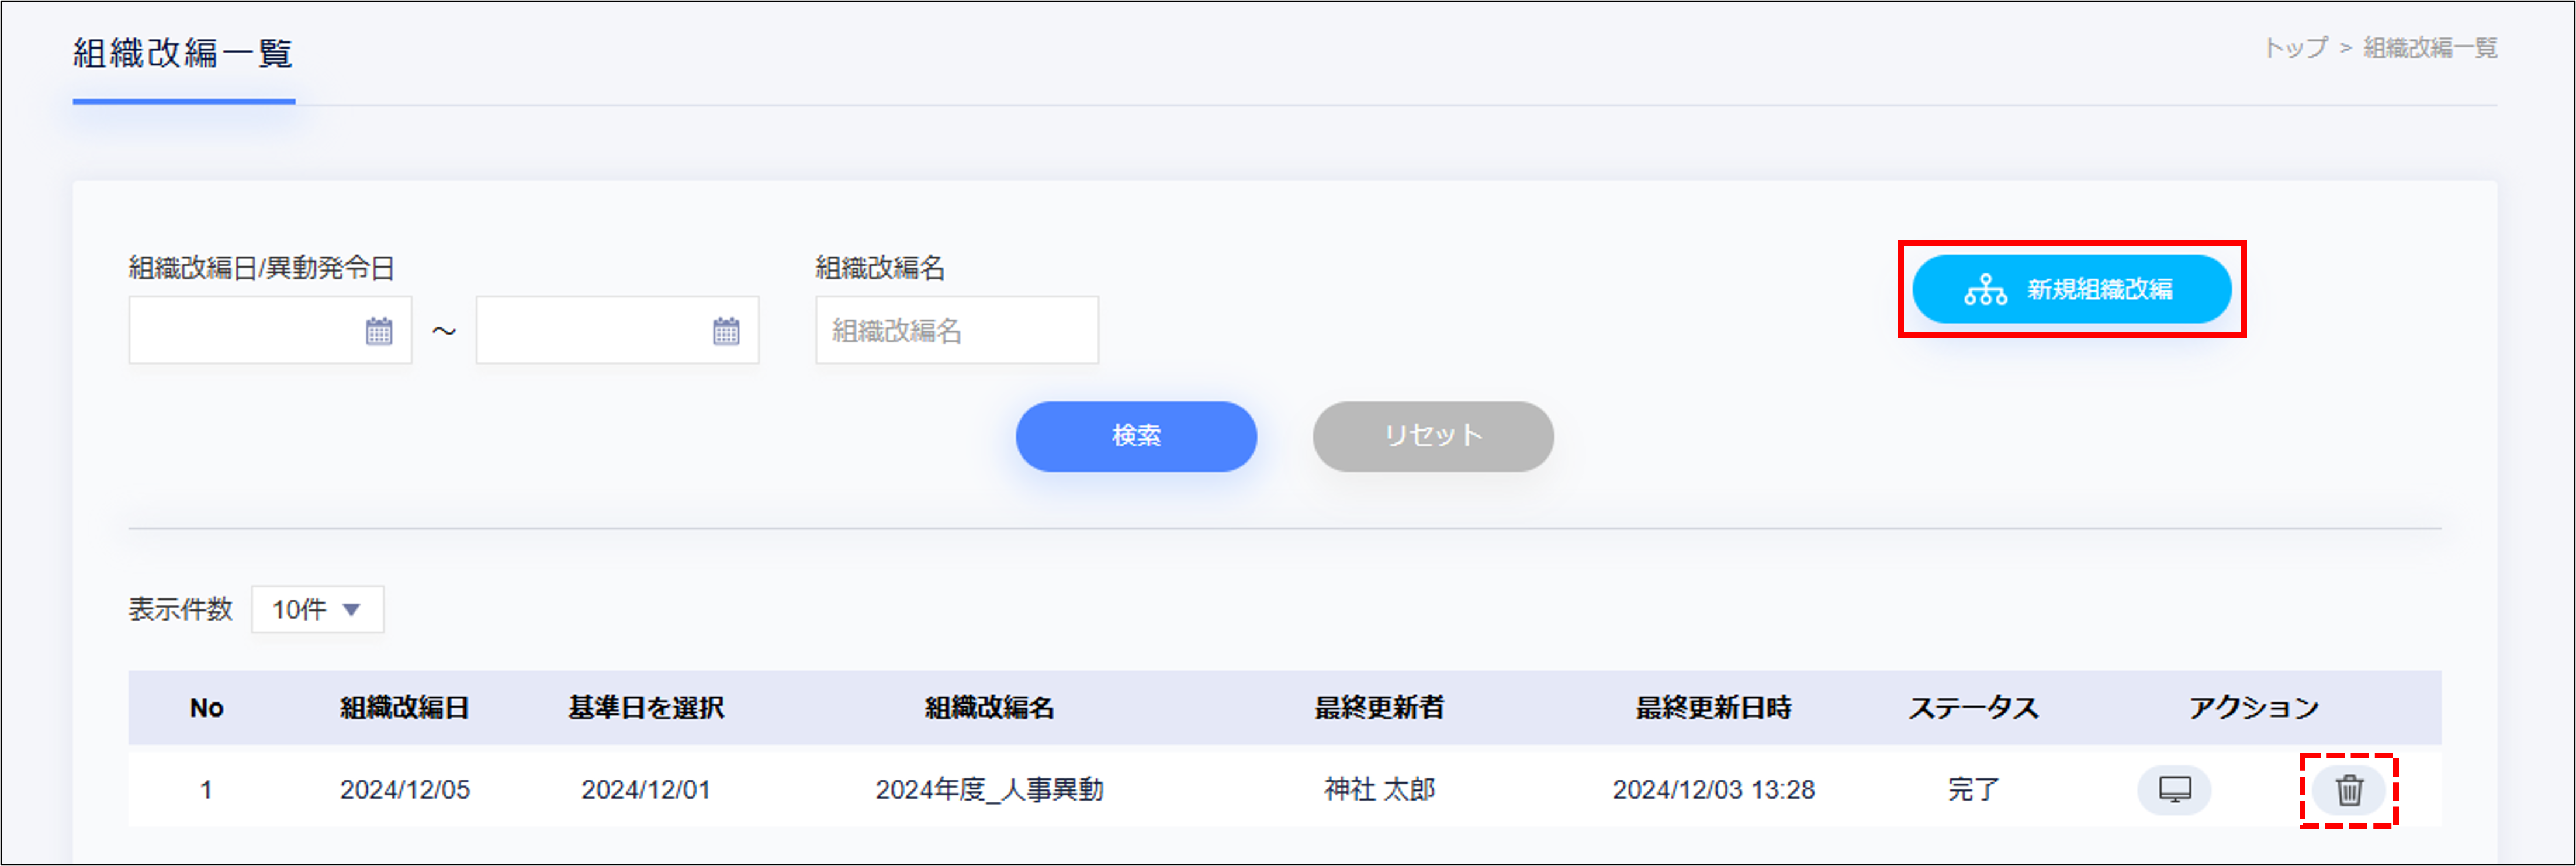Viewport: 2576px width, 866px height.
Task: Click 組織改編一覧 in the breadcrumb
Action: [2430, 48]
